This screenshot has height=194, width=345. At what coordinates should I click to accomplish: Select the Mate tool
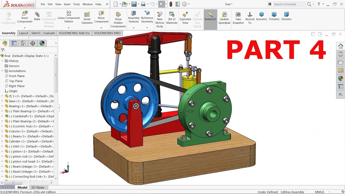[37, 16]
